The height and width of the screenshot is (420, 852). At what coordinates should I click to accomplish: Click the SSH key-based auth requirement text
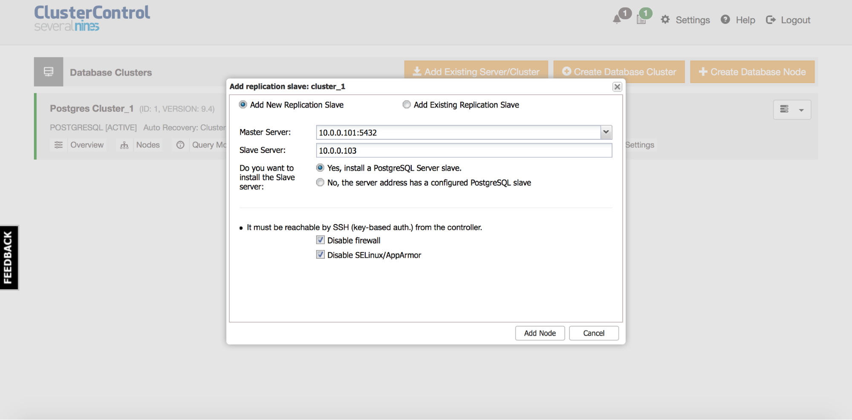[x=364, y=227]
